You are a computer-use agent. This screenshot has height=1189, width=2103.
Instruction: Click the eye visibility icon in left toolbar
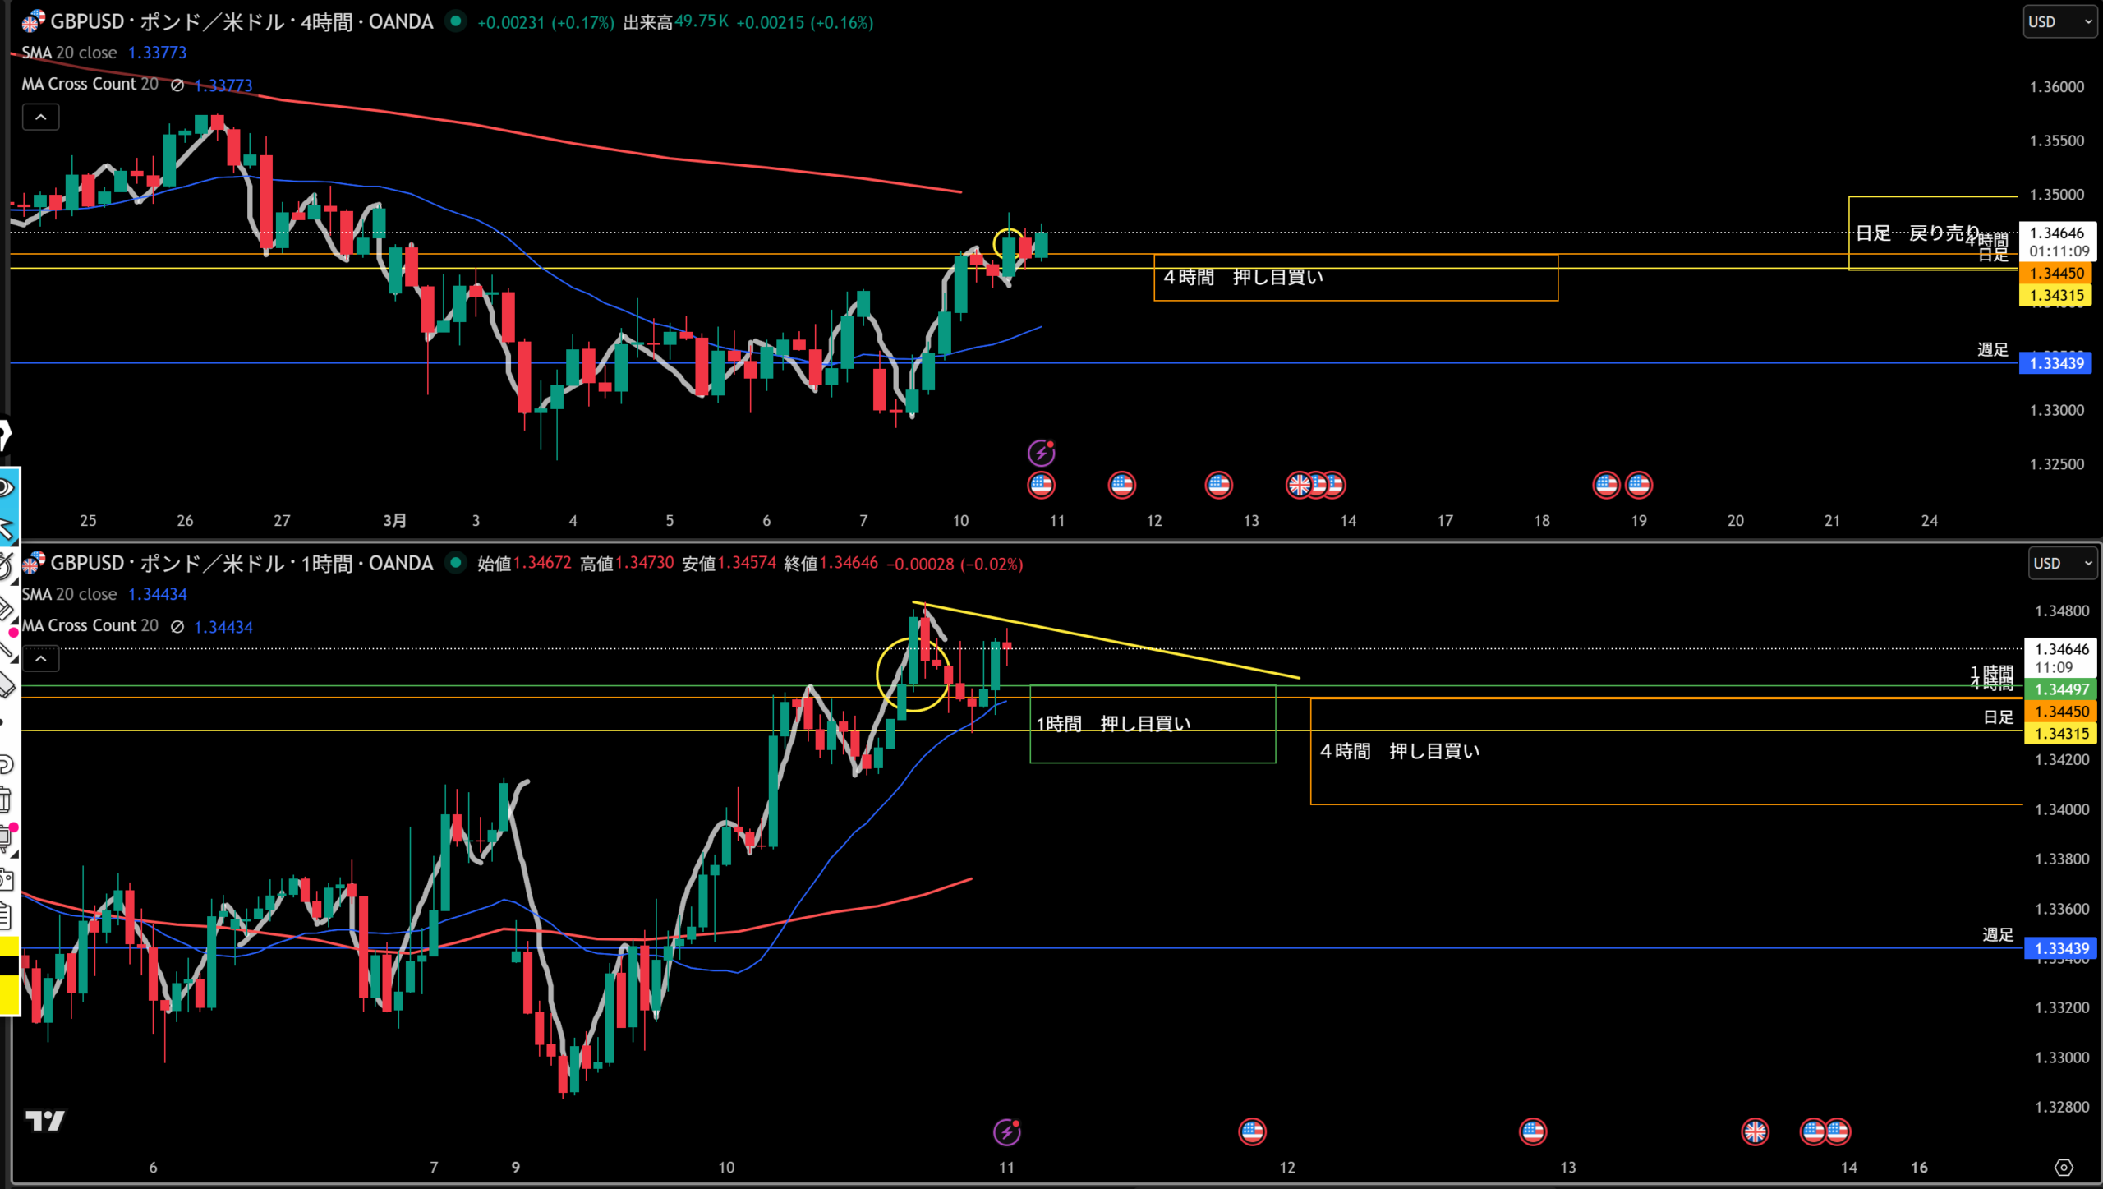7,488
